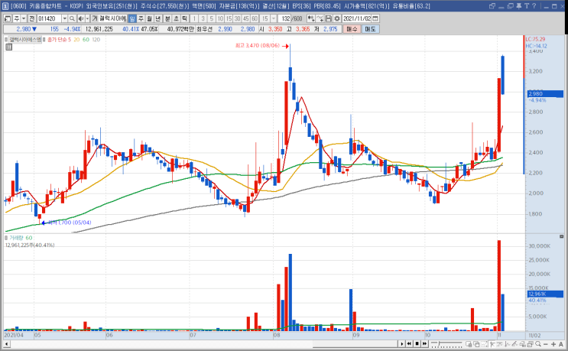Image resolution: width=568 pixels, height=351 pixels.
Task: Click the 매도 sell button
Action: point(370,29)
